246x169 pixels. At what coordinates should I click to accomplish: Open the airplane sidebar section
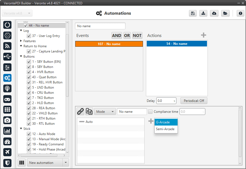point(7,152)
